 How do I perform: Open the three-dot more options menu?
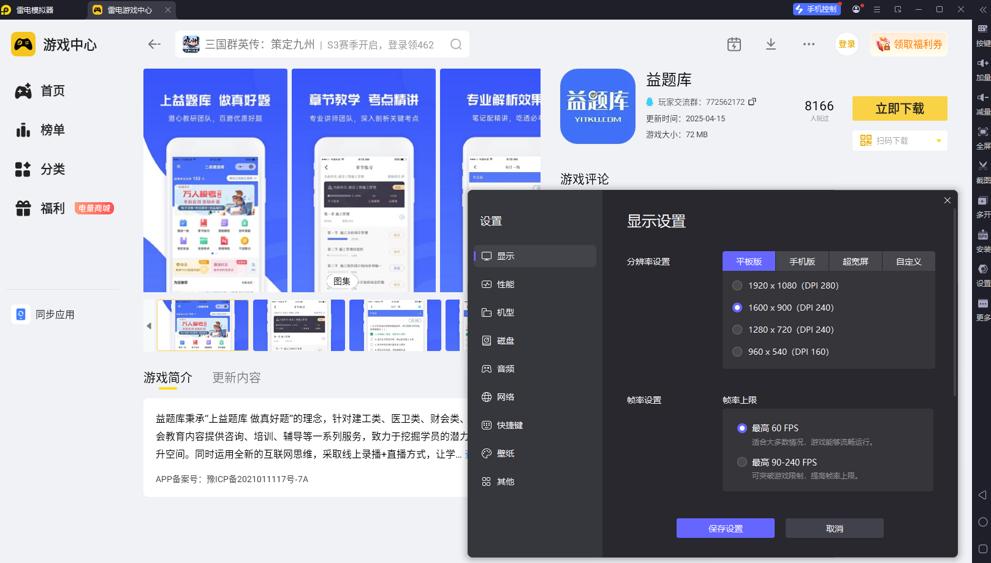coord(809,44)
